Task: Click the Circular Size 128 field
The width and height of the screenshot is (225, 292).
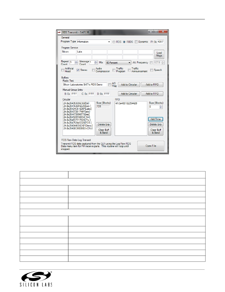Action: (103, 106)
